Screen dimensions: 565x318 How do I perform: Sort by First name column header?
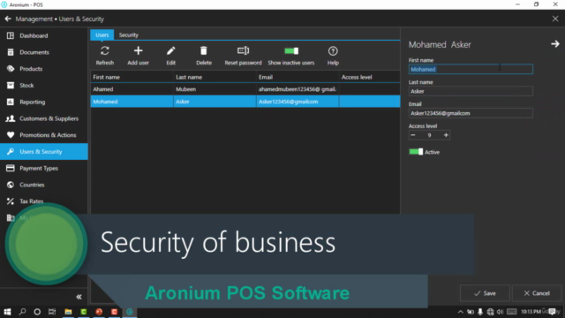(x=132, y=77)
